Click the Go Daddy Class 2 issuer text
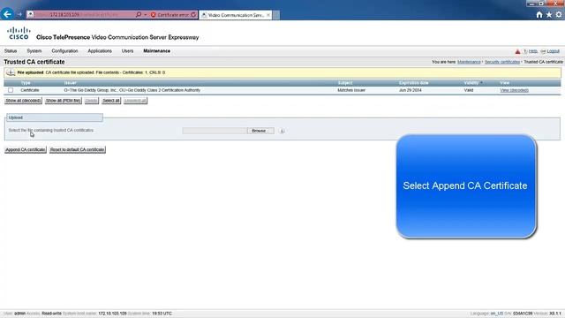 132,90
